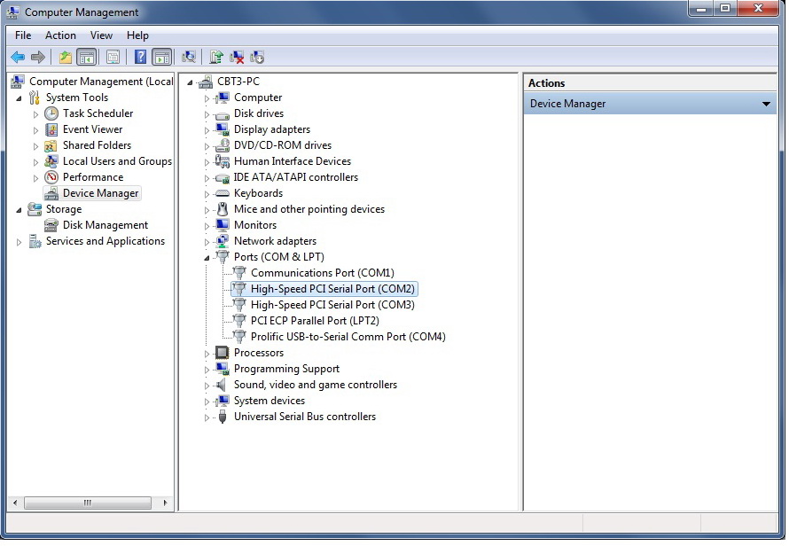Select Prolific USB-to-Serial Comm Port (COM4)
This screenshot has height=546, width=789.
point(348,337)
